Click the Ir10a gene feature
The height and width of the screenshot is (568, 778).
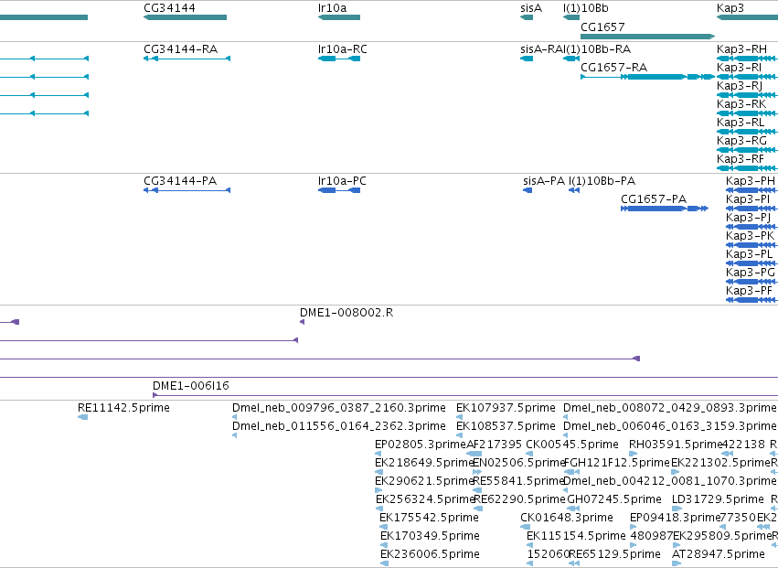point(339,17)
